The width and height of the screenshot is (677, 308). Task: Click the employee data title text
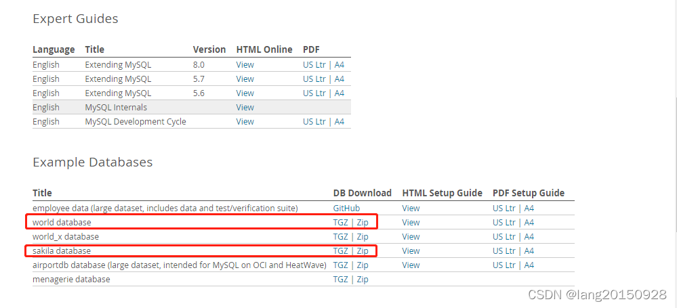[165, 208]
